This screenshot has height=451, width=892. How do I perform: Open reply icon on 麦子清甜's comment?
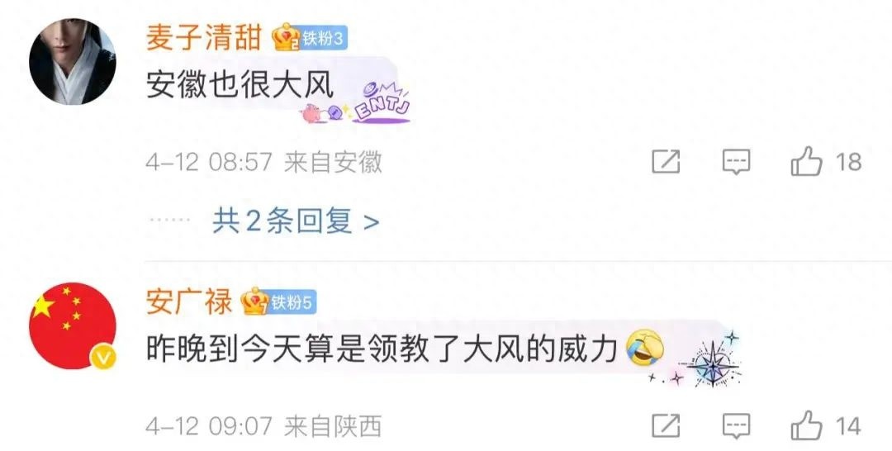pyautogui.click(x=736, y=162)
